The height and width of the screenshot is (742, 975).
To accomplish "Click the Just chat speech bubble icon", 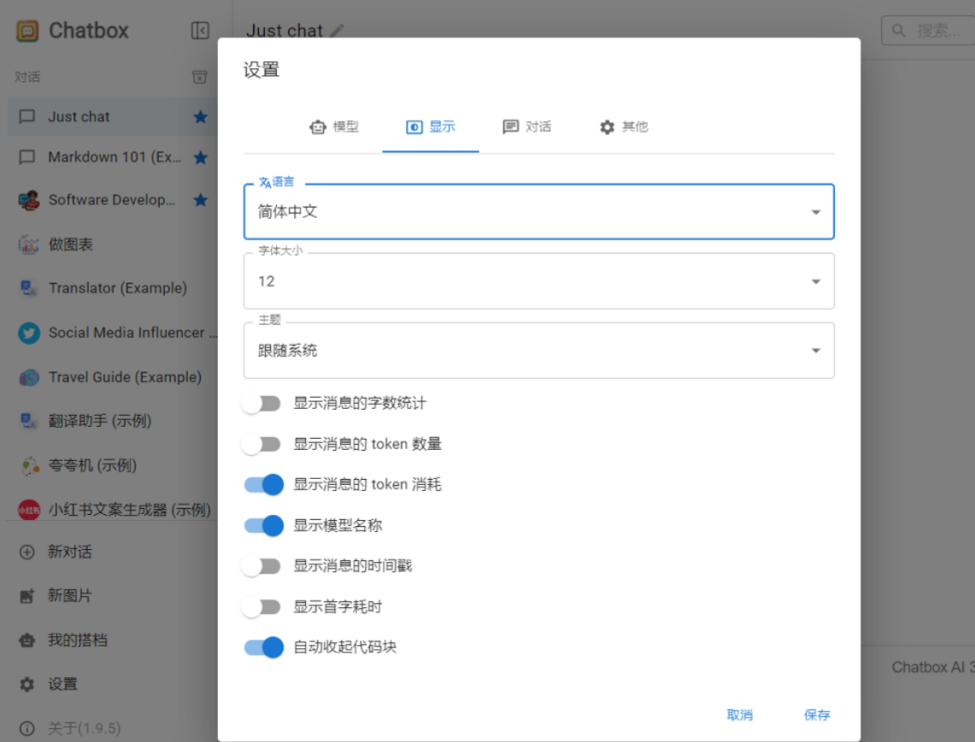I will pyautogui.click(x=26, y=117).
